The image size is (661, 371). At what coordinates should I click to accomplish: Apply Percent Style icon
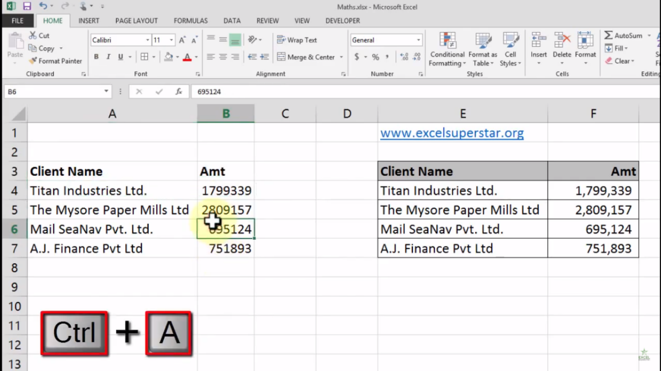pyautogui.click(x=375, y=57)
